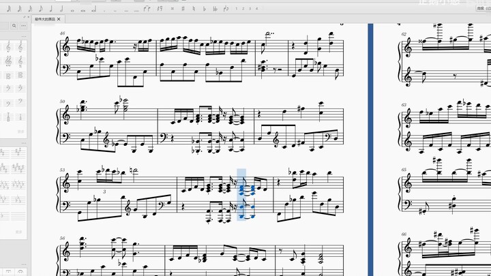Click measure number 56
491x276 pixels.
point(62,238)
